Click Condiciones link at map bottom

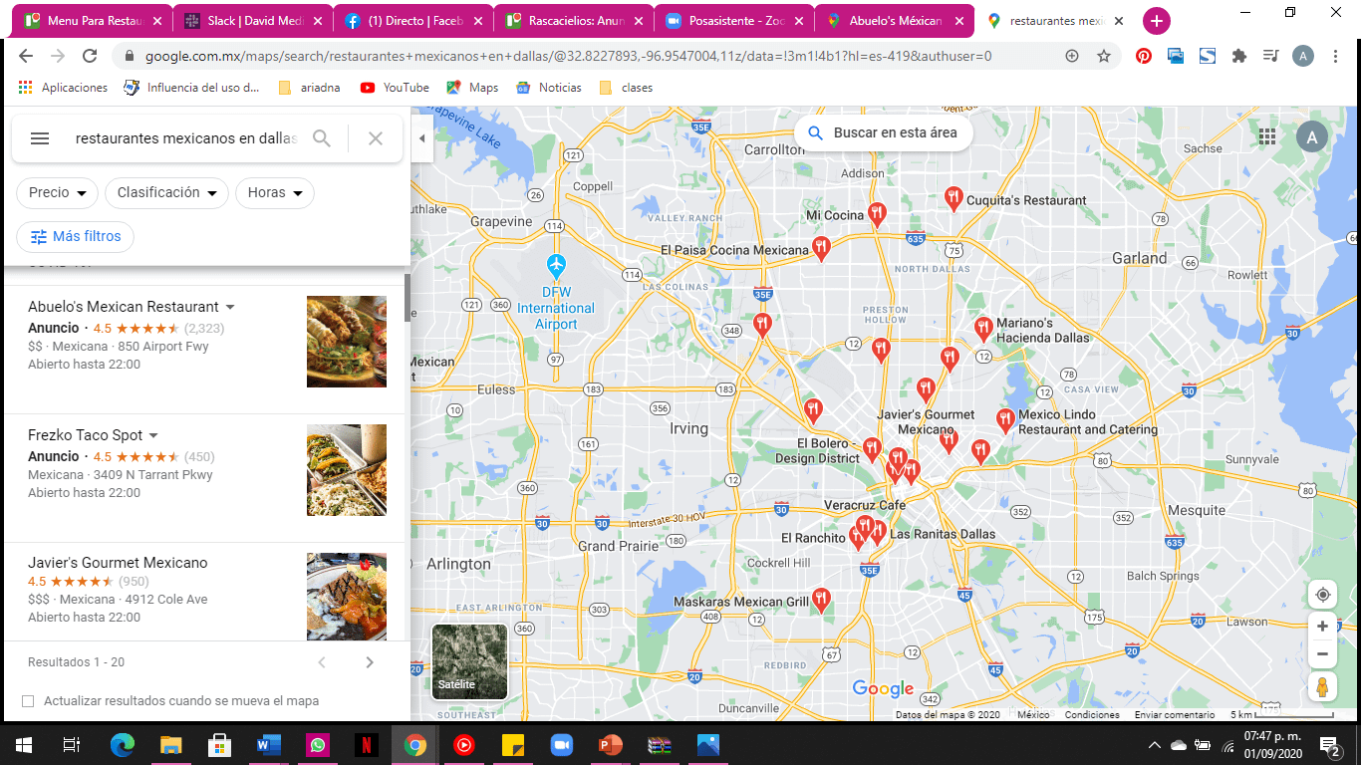(x=1092, y=715)
